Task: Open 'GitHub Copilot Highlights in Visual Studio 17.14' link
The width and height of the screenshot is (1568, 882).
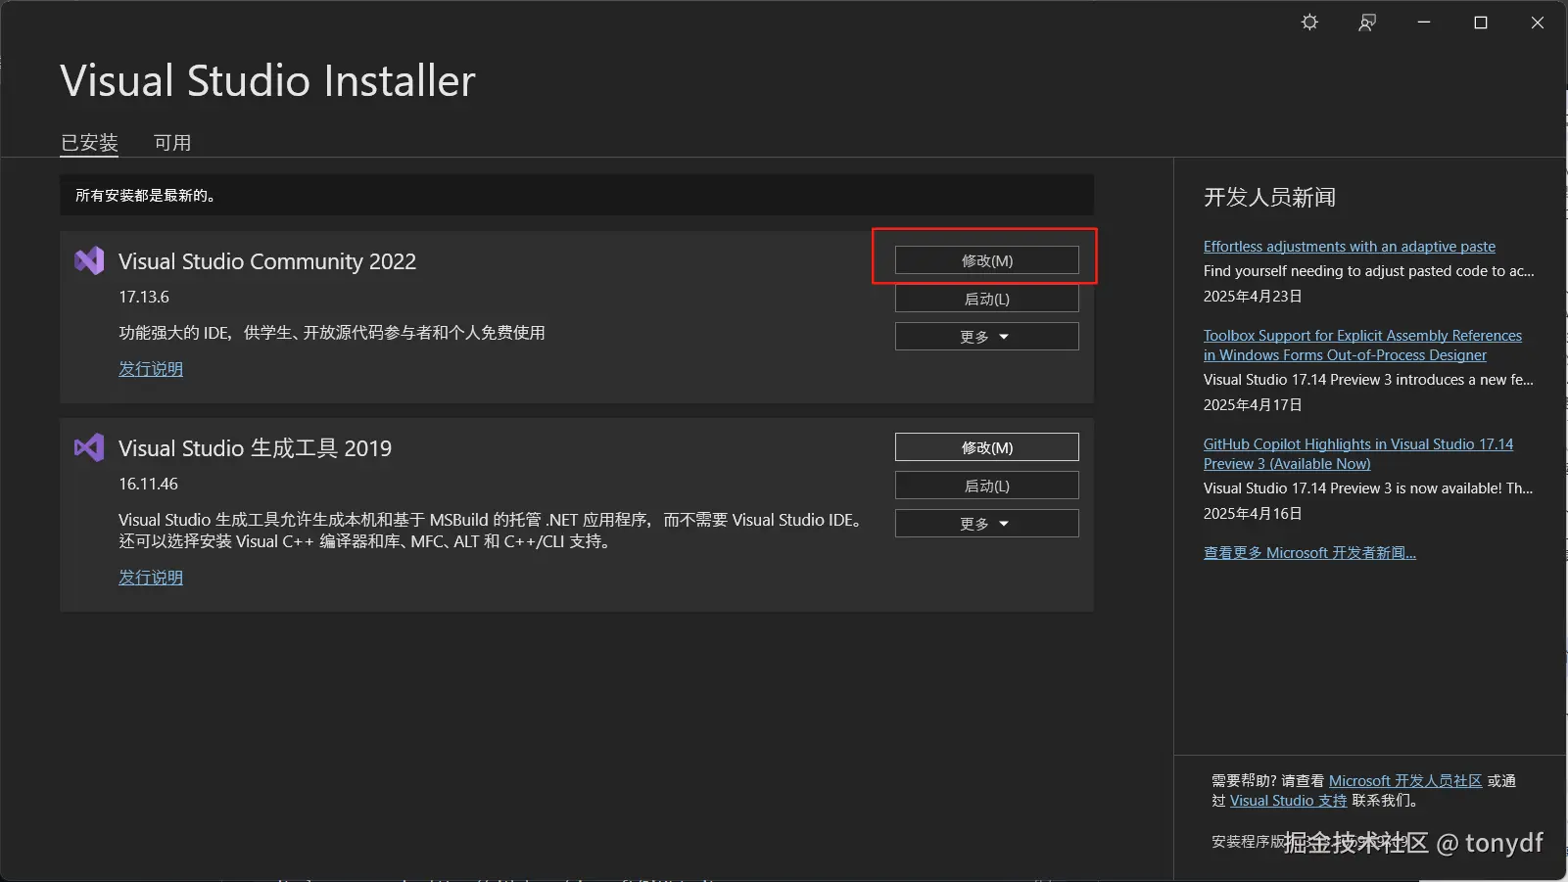Action: [1358, 454]
